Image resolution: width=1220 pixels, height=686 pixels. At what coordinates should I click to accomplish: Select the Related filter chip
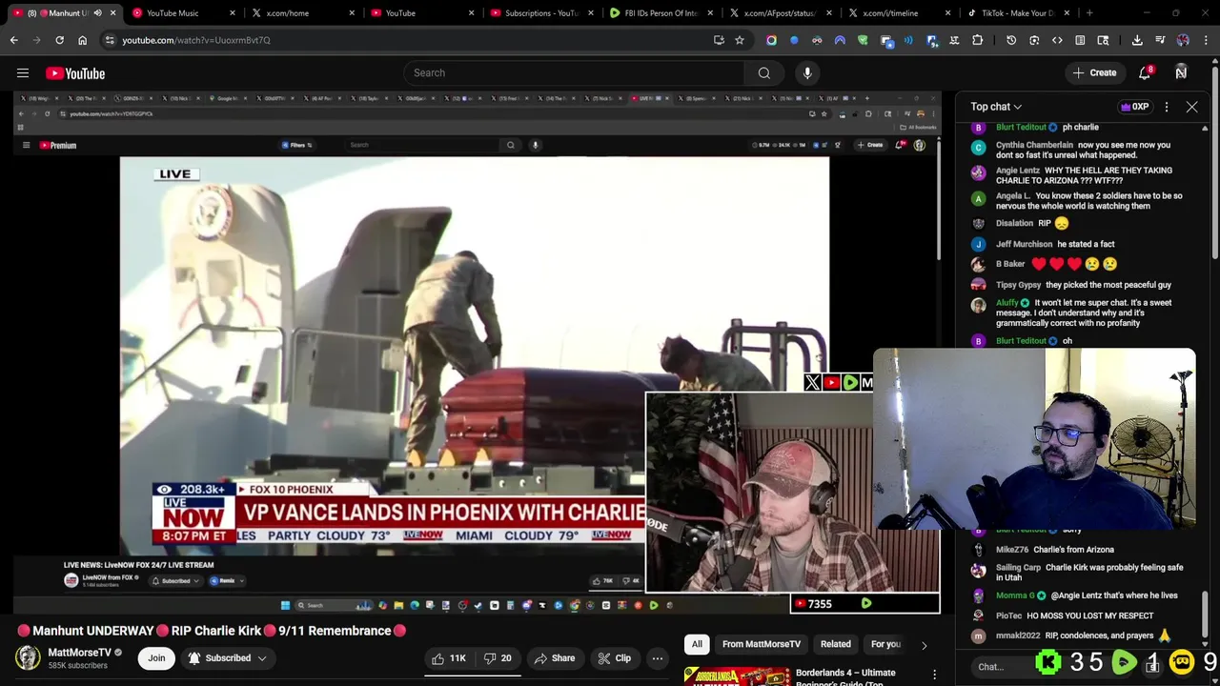point(836,645)
